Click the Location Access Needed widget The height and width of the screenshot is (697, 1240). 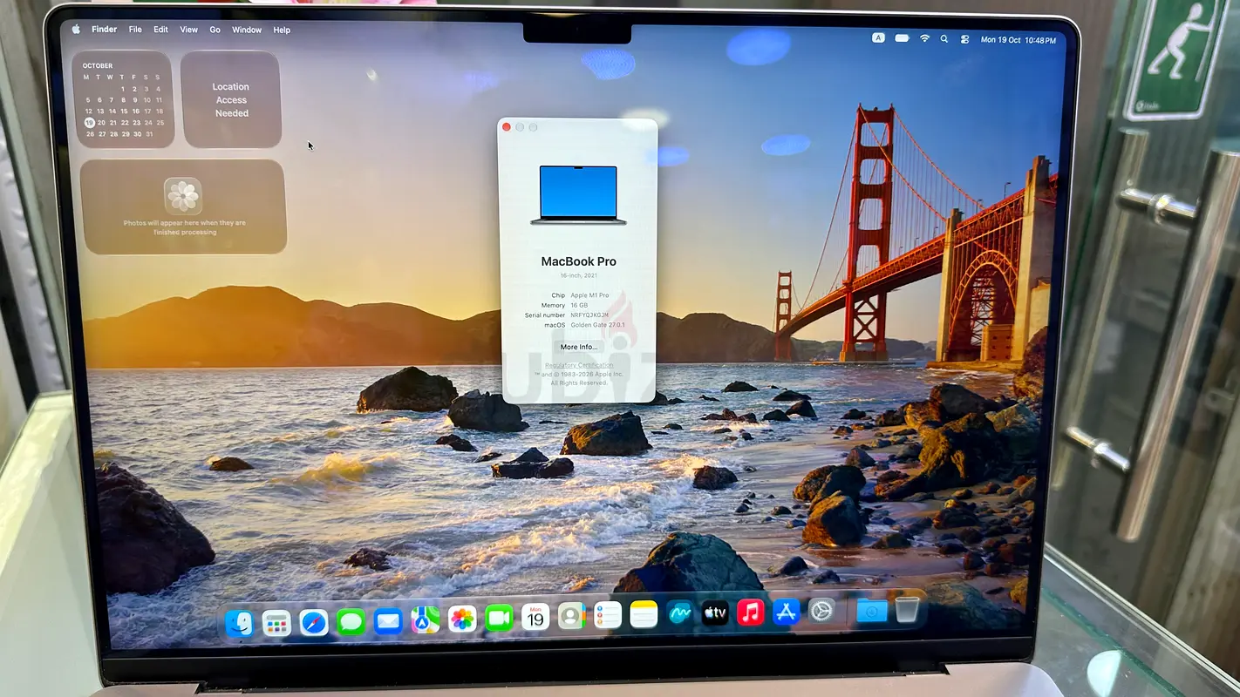pos(231,99)
